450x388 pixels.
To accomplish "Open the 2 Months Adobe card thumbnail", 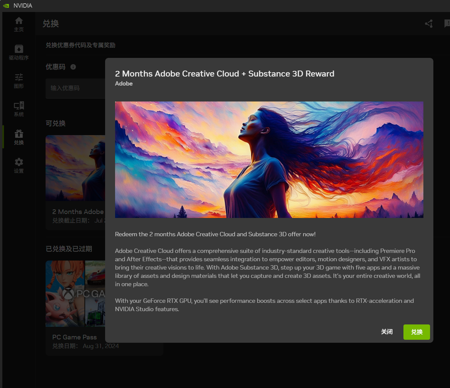I will tap(75, 168).
